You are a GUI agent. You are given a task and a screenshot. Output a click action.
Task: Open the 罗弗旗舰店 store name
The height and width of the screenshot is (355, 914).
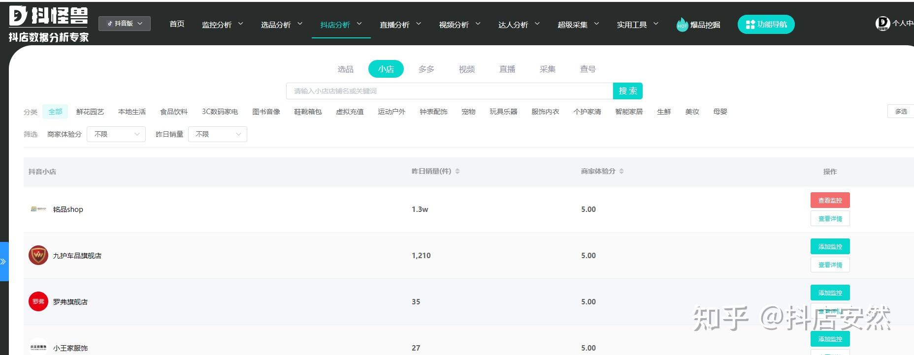tap(70, 302)
